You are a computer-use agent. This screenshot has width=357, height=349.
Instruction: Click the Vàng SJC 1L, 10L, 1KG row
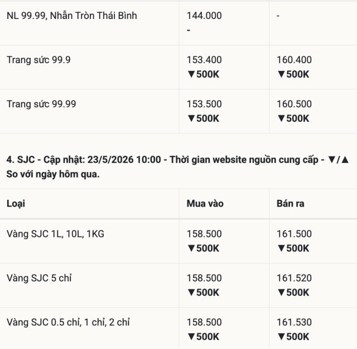178,241
